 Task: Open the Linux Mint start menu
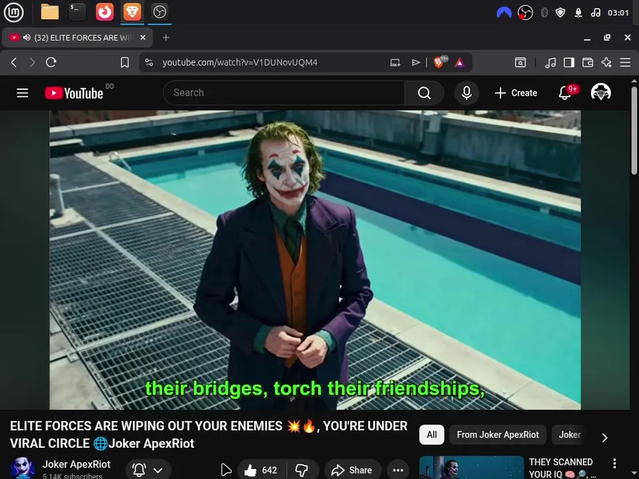13,12
